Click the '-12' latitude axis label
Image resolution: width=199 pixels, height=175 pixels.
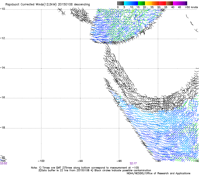(2, 38)
